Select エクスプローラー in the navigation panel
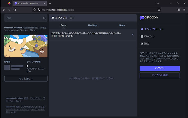 pyautogui.click(x=152, y=29)
